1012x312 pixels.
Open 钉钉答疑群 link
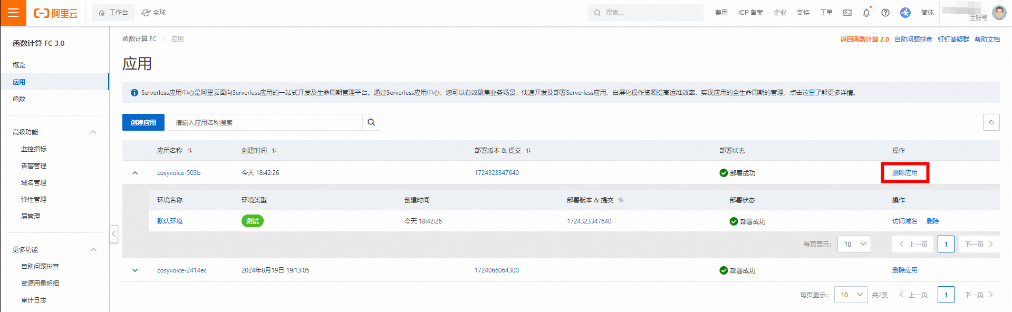(953, 40)
